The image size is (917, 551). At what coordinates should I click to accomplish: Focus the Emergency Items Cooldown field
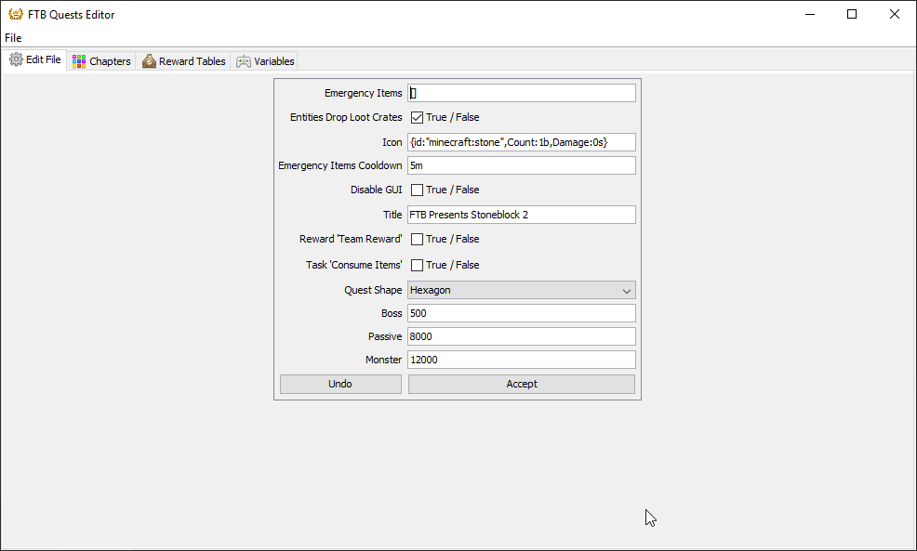521,165
